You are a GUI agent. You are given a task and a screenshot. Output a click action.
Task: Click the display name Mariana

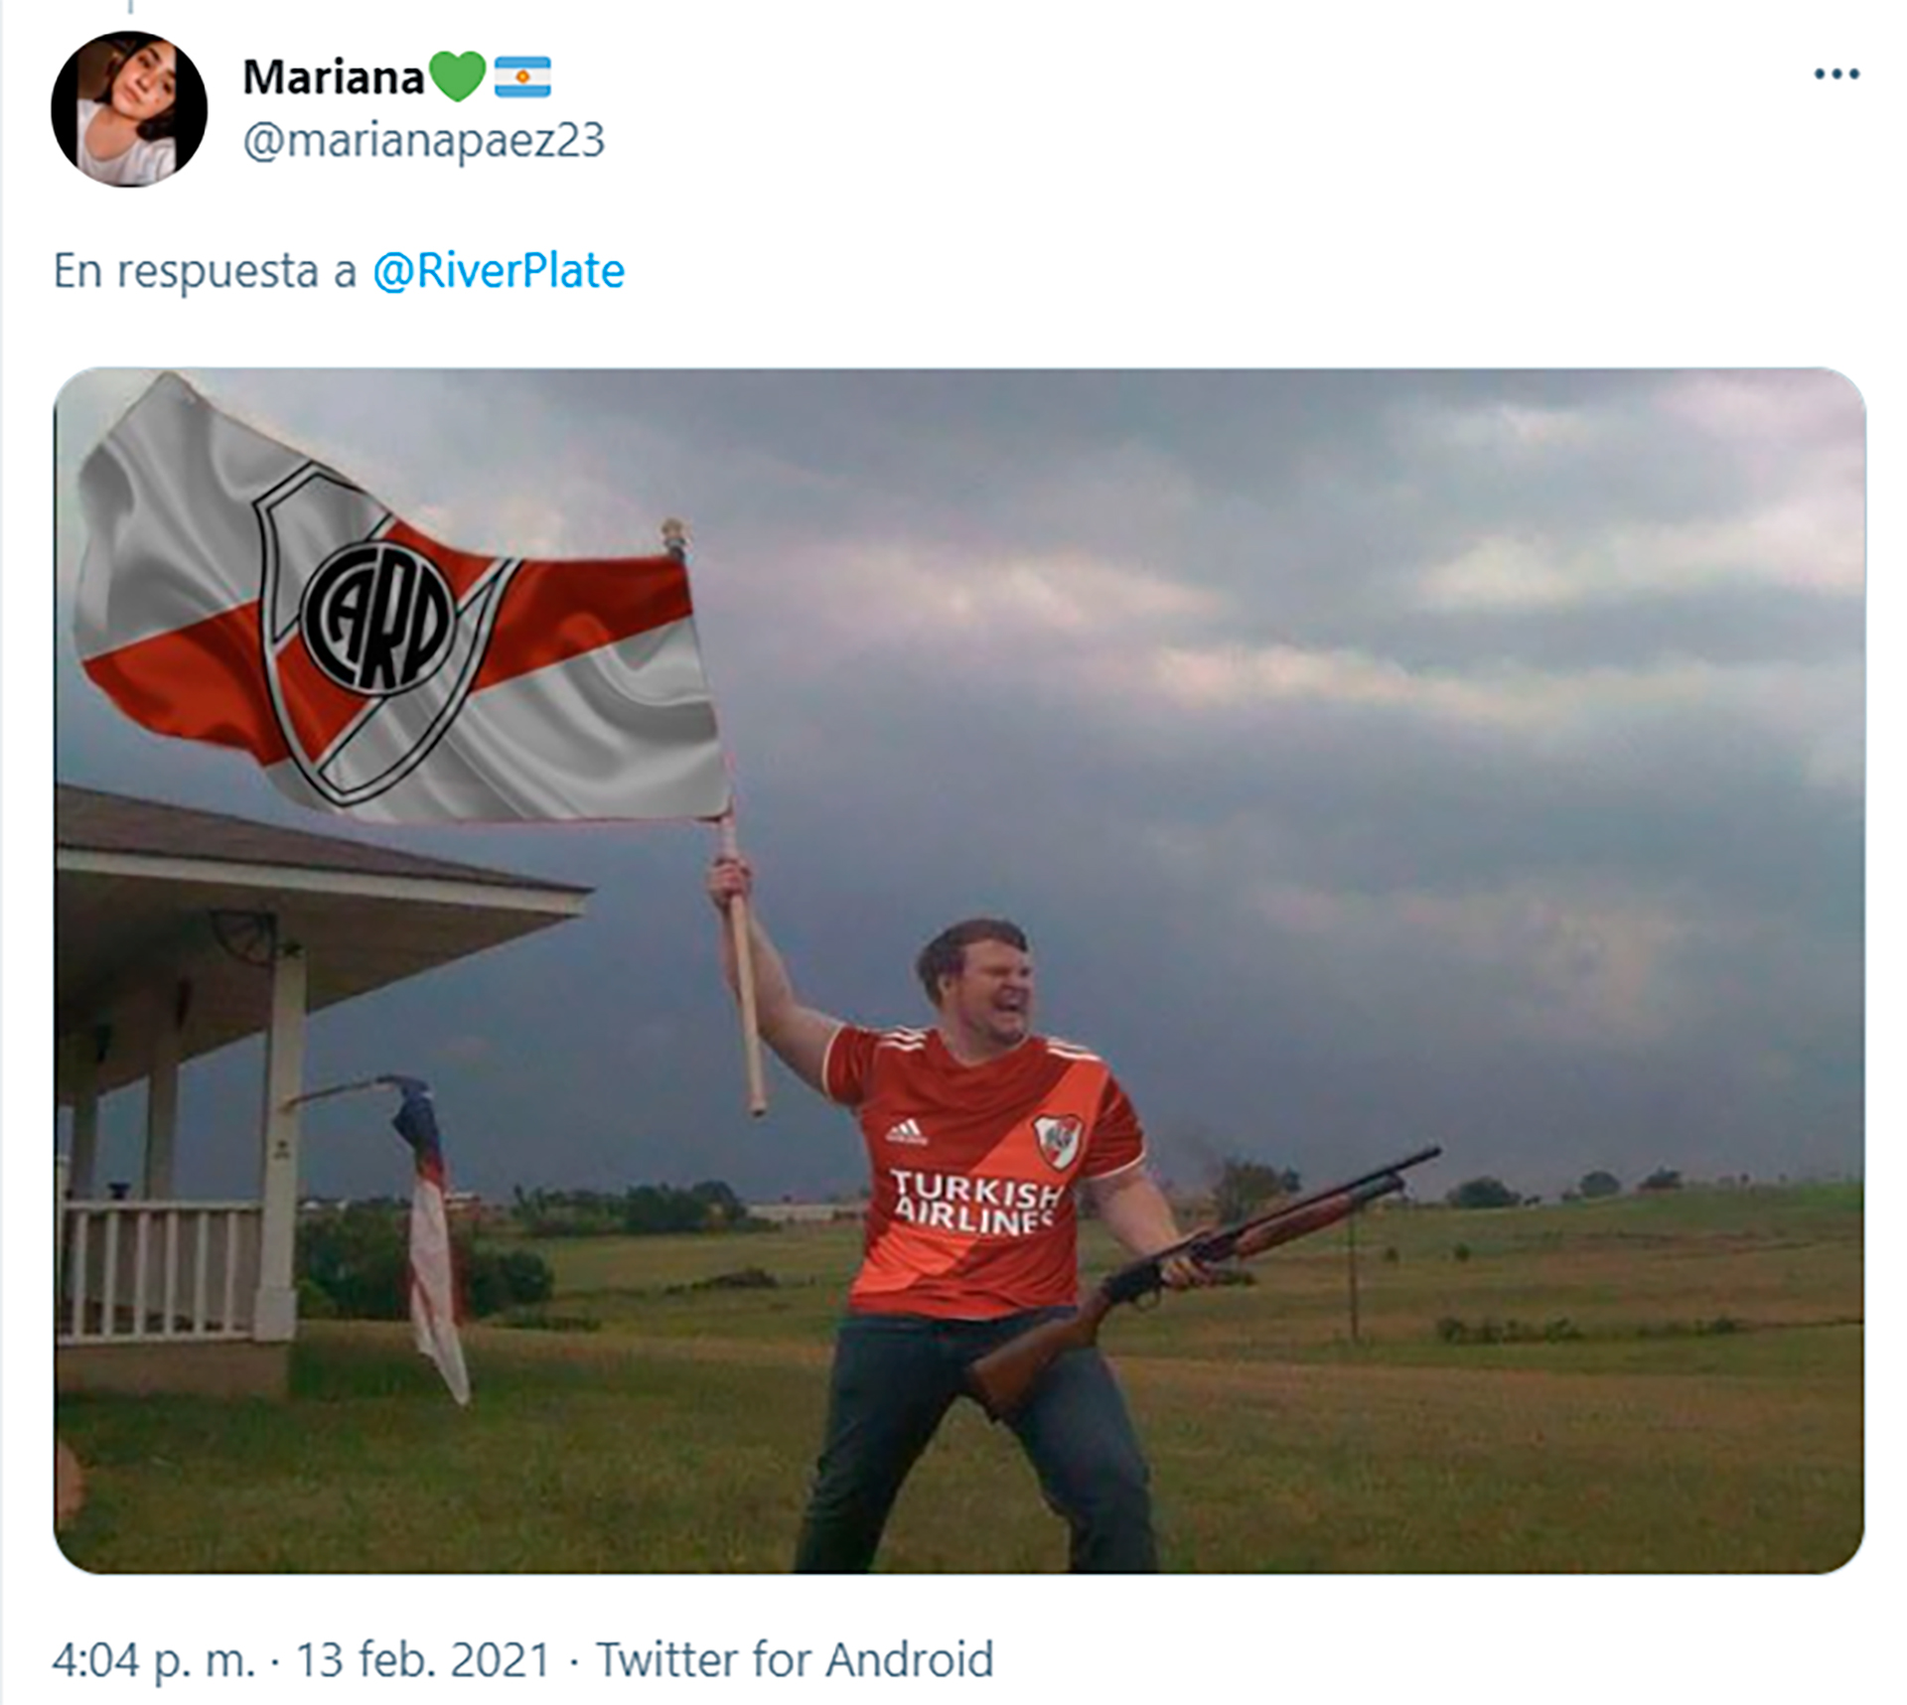(334, 77)
